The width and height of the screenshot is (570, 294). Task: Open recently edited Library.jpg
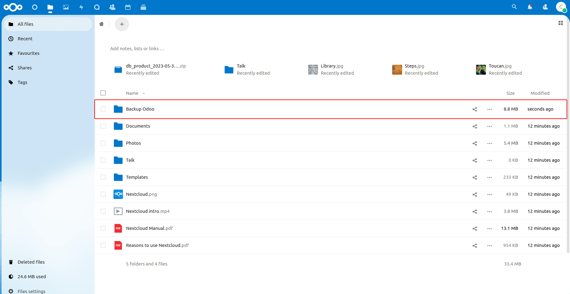331,69
